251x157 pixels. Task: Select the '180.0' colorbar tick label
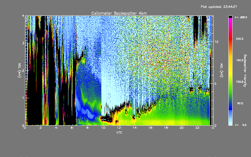pos(240,60)
